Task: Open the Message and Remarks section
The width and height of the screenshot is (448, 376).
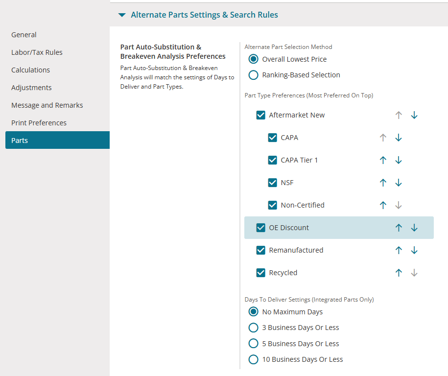Action: [x=47, y=105]
